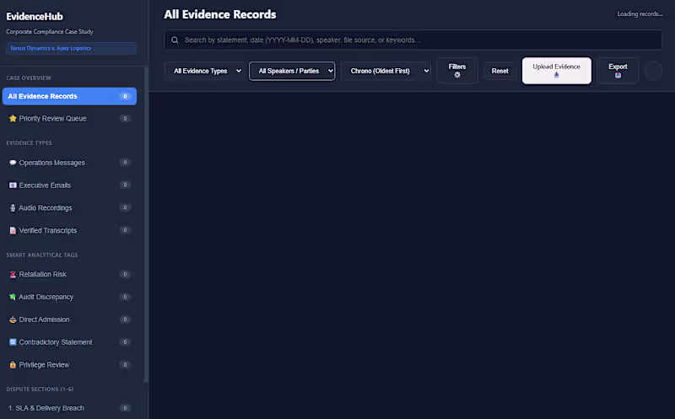Open Priority Review Queue
This screenshot has width=675, height=419.
(69, 118)
